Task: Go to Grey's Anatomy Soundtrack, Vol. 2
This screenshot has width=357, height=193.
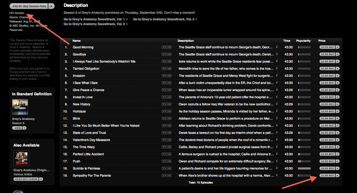Action: (165, 19)
